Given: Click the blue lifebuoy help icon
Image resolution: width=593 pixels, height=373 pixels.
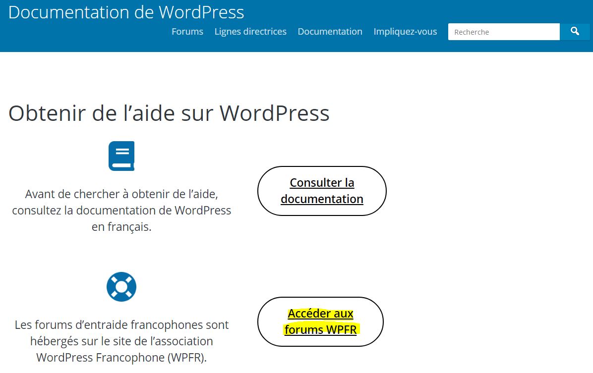Looking at the screenshot, I should [121, 287].
